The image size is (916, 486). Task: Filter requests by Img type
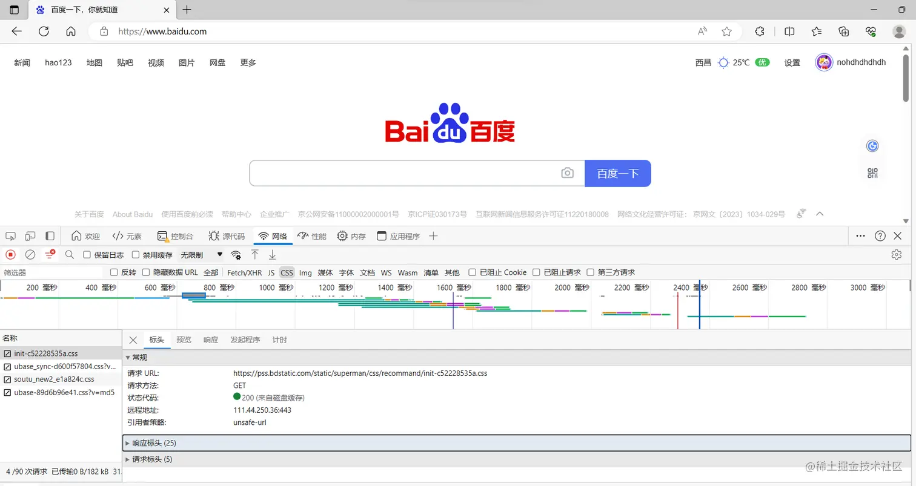pyautogui.click(x=305, y=272)
